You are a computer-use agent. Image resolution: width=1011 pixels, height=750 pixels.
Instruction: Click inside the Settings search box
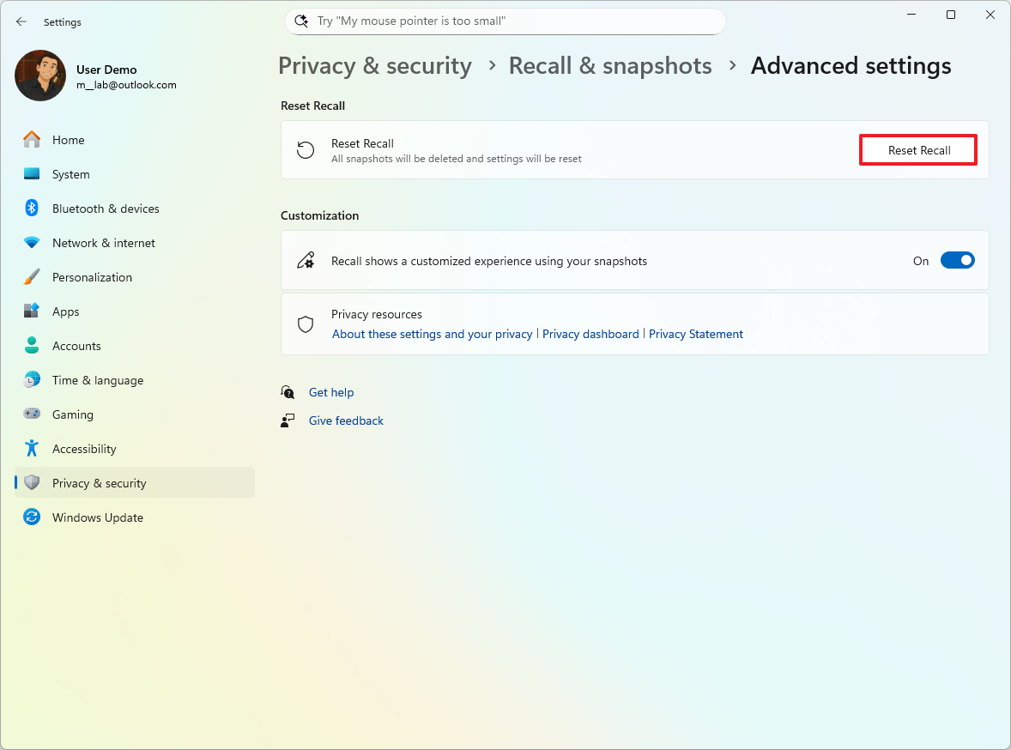[x=505, y=21]
